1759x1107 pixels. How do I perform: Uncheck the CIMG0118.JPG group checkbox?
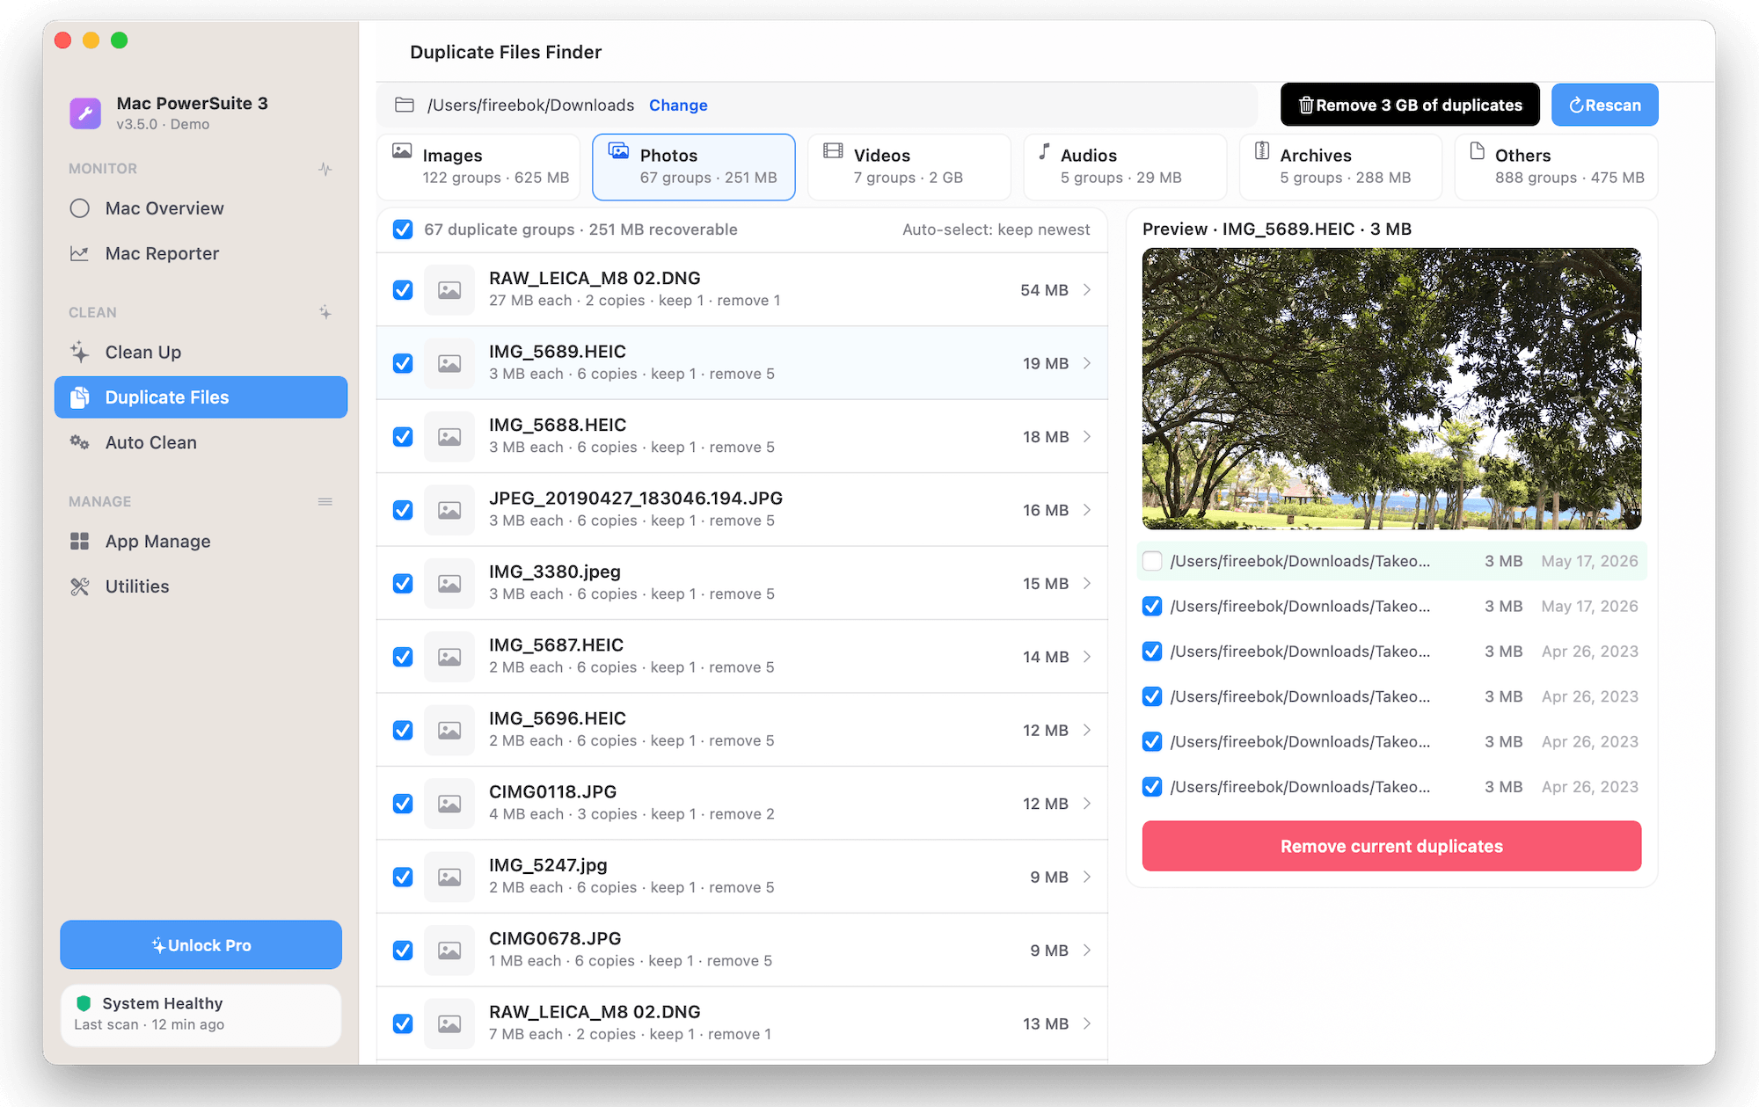(x=403, y=804)
